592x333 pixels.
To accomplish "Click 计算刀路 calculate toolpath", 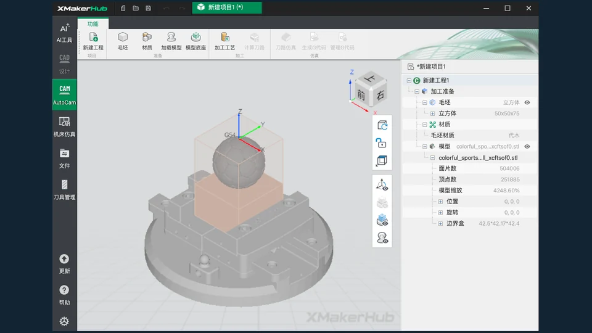I will coord(254,41).
